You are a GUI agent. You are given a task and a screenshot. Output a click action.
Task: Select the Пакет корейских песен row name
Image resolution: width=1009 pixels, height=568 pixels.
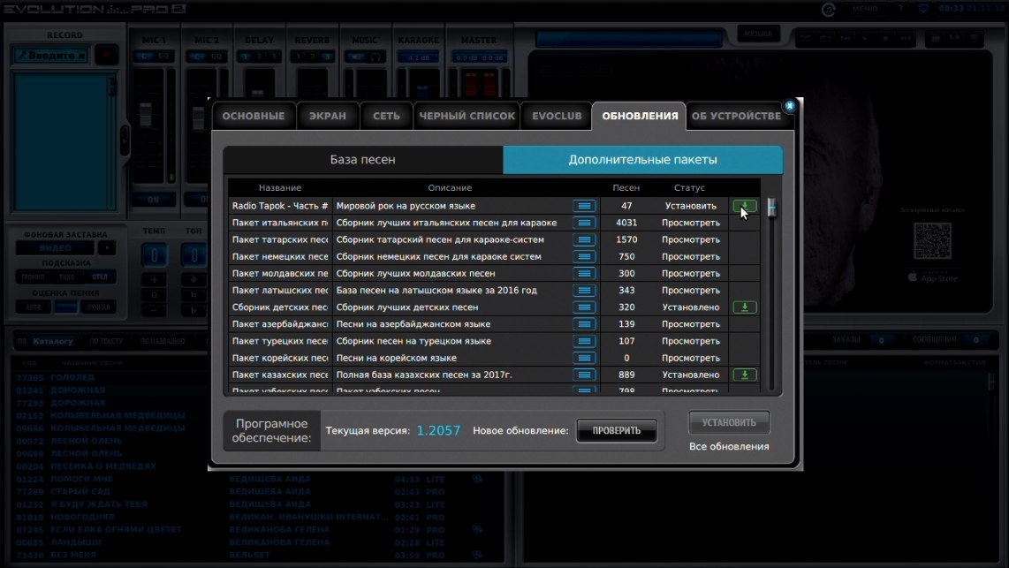point(280,358)
